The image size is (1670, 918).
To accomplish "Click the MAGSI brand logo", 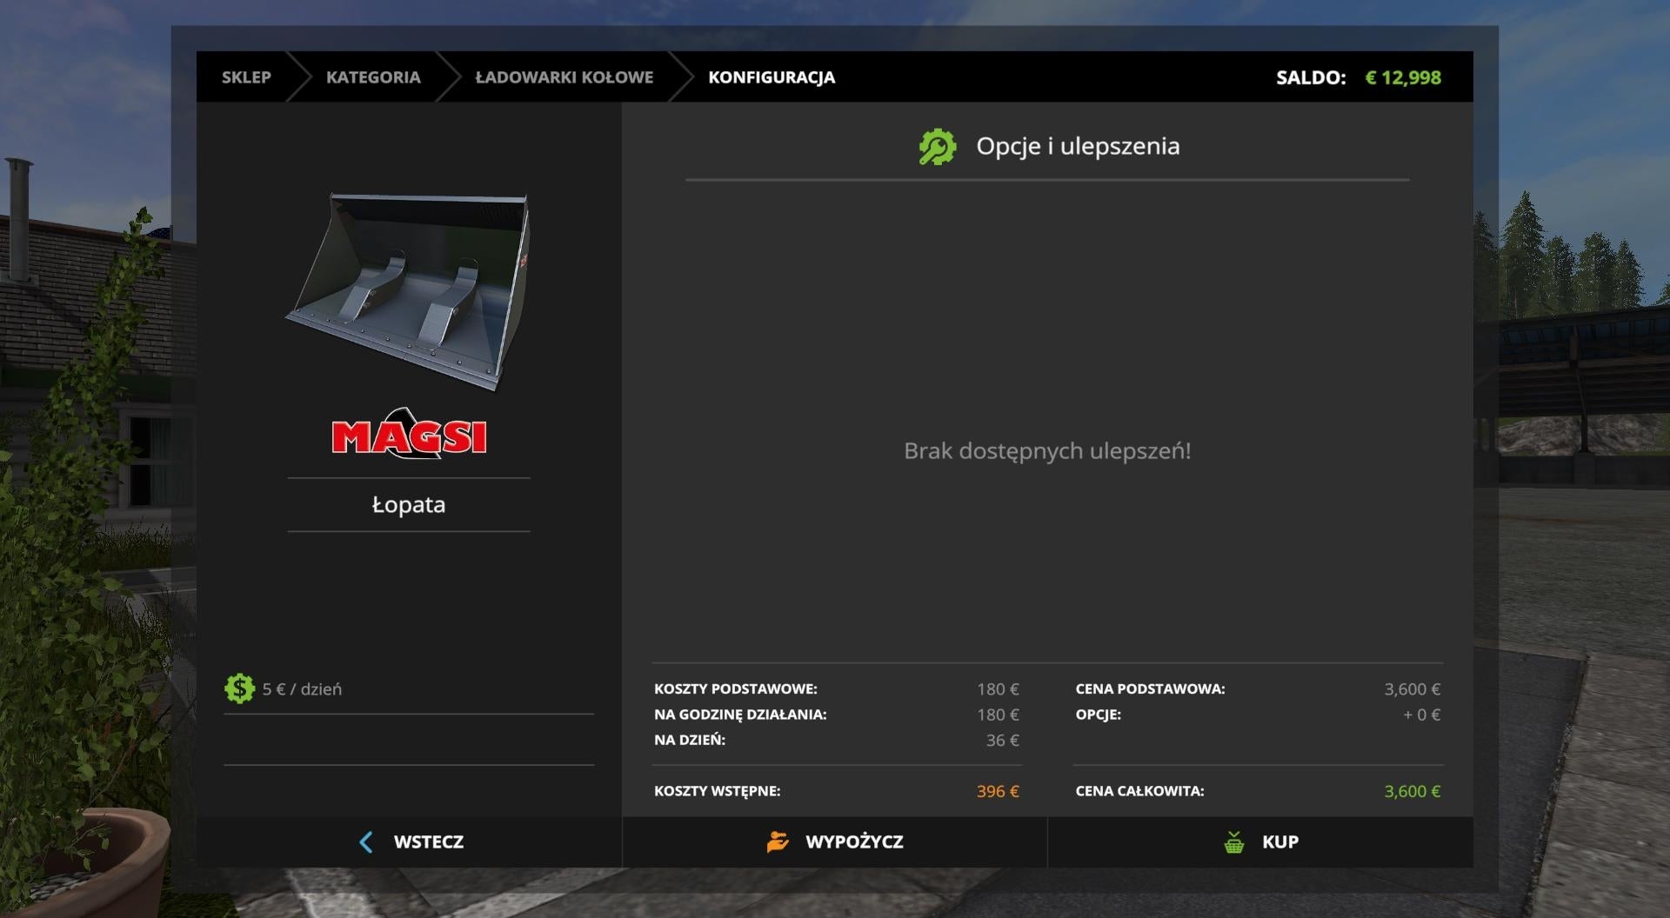I will (409, 433).
